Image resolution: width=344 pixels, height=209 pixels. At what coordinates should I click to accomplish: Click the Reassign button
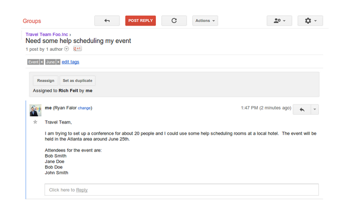pyautogui.click(x=46, y=80)
